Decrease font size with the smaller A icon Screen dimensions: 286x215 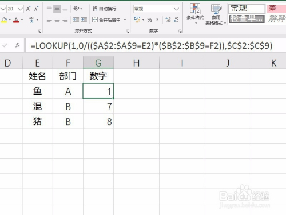pos(36,9)
